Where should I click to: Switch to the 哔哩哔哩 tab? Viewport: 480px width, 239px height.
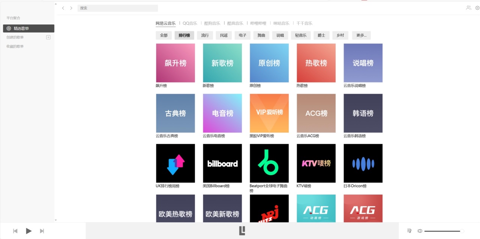[x=258, y=23]
